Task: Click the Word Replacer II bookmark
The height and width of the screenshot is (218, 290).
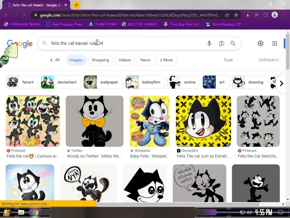Action: [x=223, y=24]
